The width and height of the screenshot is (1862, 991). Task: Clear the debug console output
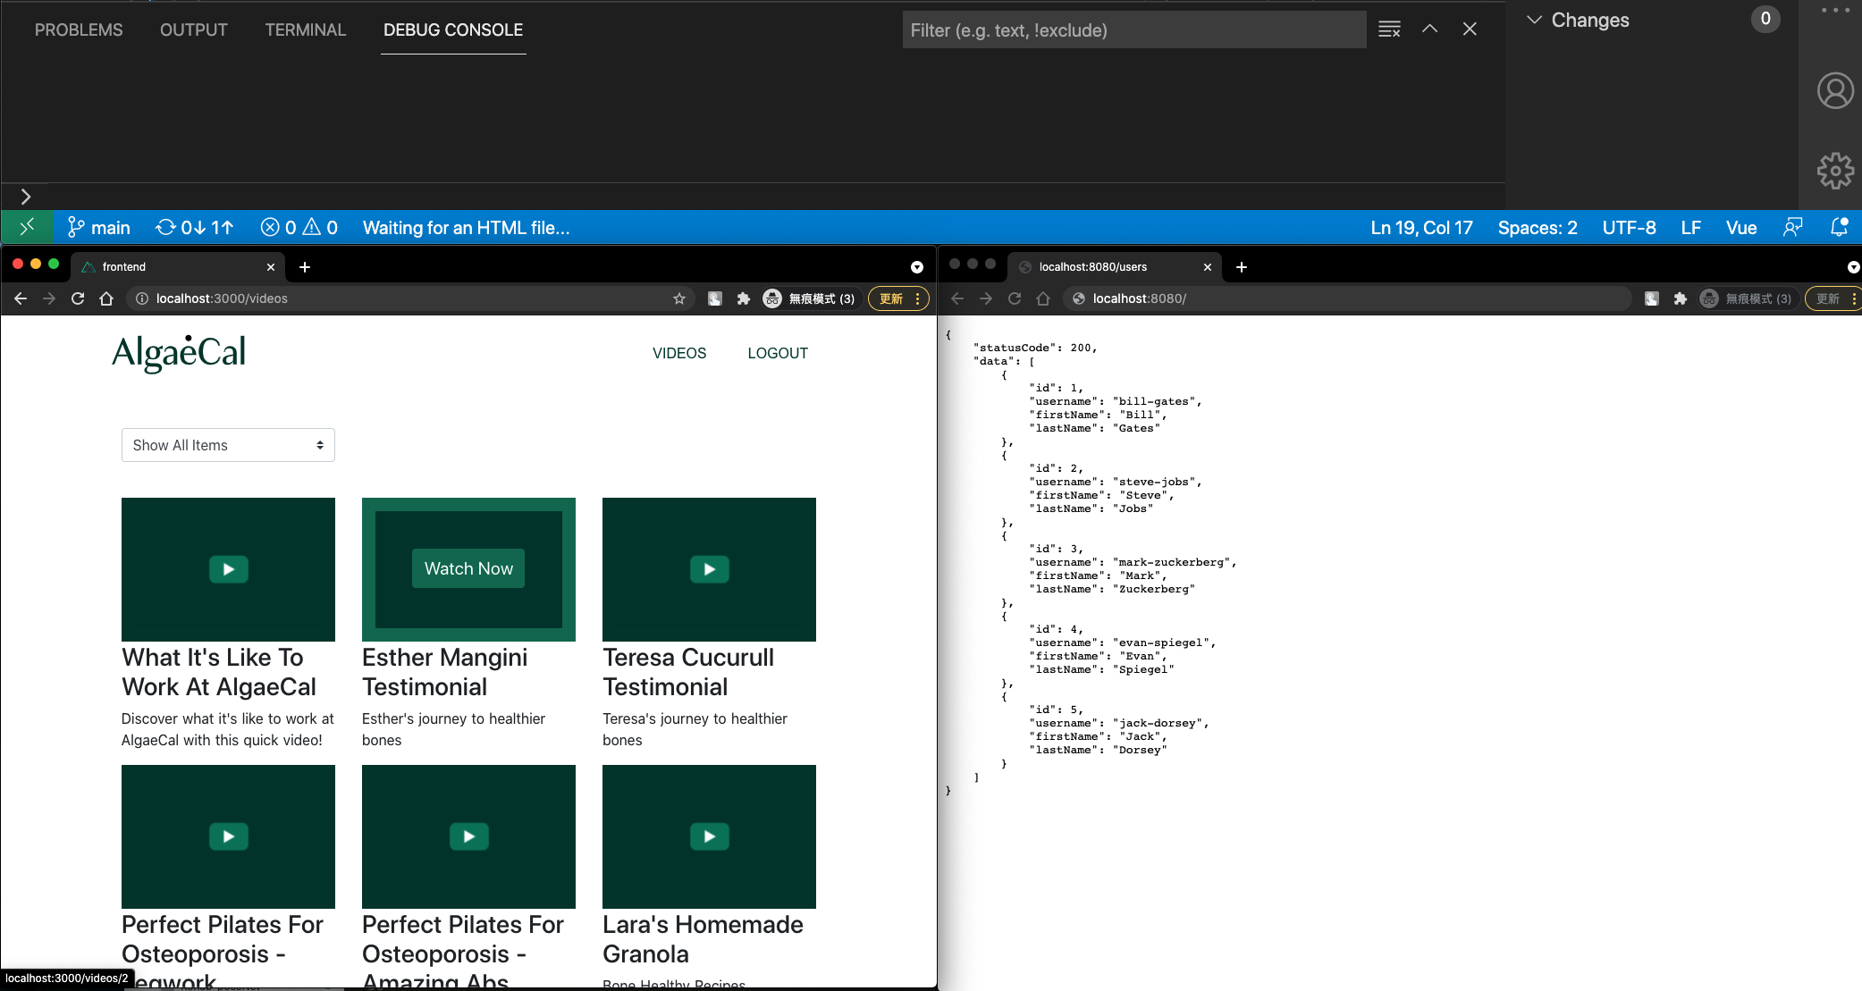[1389, 29]
